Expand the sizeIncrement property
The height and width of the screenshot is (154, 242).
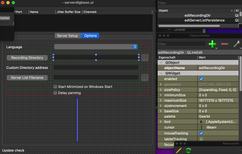click(x=161, y=106)
